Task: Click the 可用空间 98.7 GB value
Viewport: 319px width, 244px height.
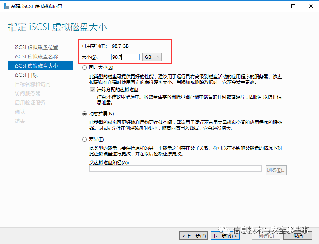Action: [x=120, y=46]
